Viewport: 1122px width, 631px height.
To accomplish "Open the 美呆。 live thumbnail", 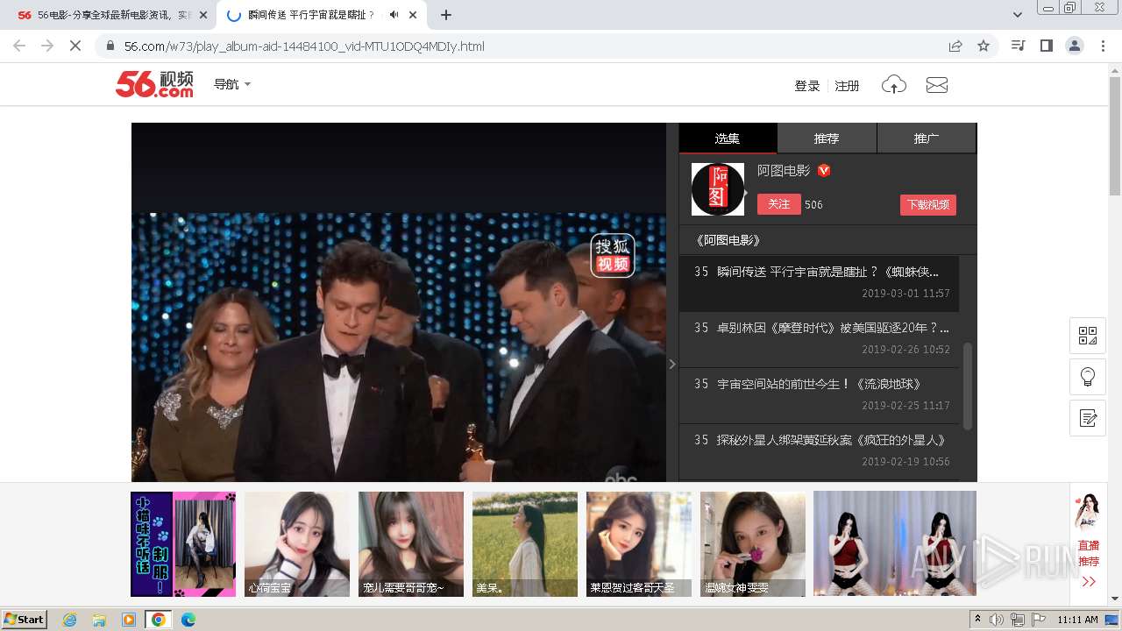I will click(525, 544).
